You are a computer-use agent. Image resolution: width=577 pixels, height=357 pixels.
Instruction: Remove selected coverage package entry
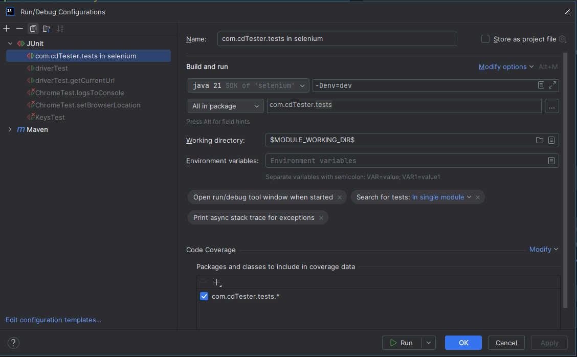coord(203,282)
